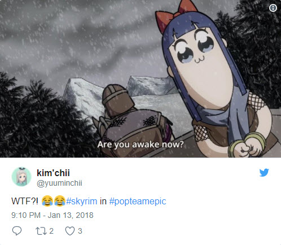Open the kim'chii display name

click(x=53, y=173)
